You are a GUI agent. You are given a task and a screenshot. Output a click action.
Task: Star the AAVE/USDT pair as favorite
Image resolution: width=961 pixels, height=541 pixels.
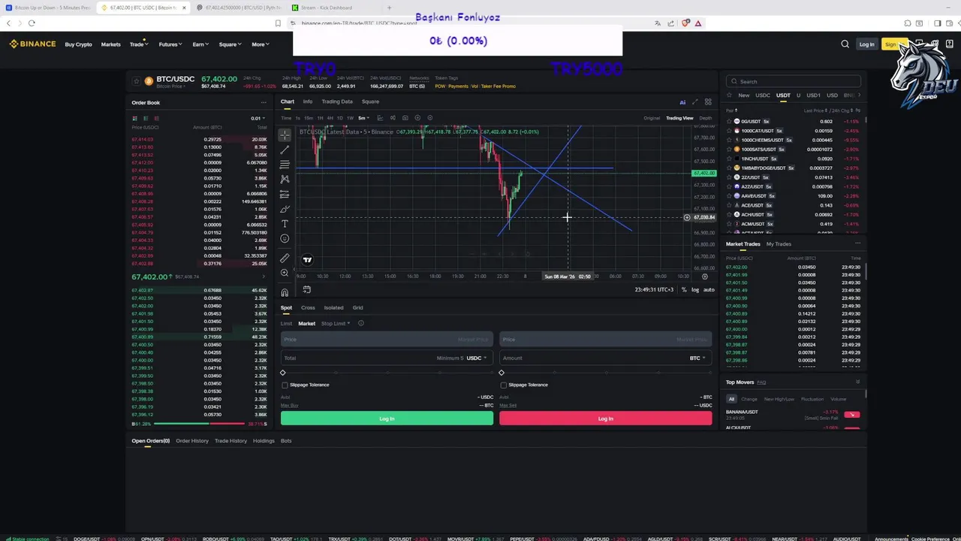729,196
